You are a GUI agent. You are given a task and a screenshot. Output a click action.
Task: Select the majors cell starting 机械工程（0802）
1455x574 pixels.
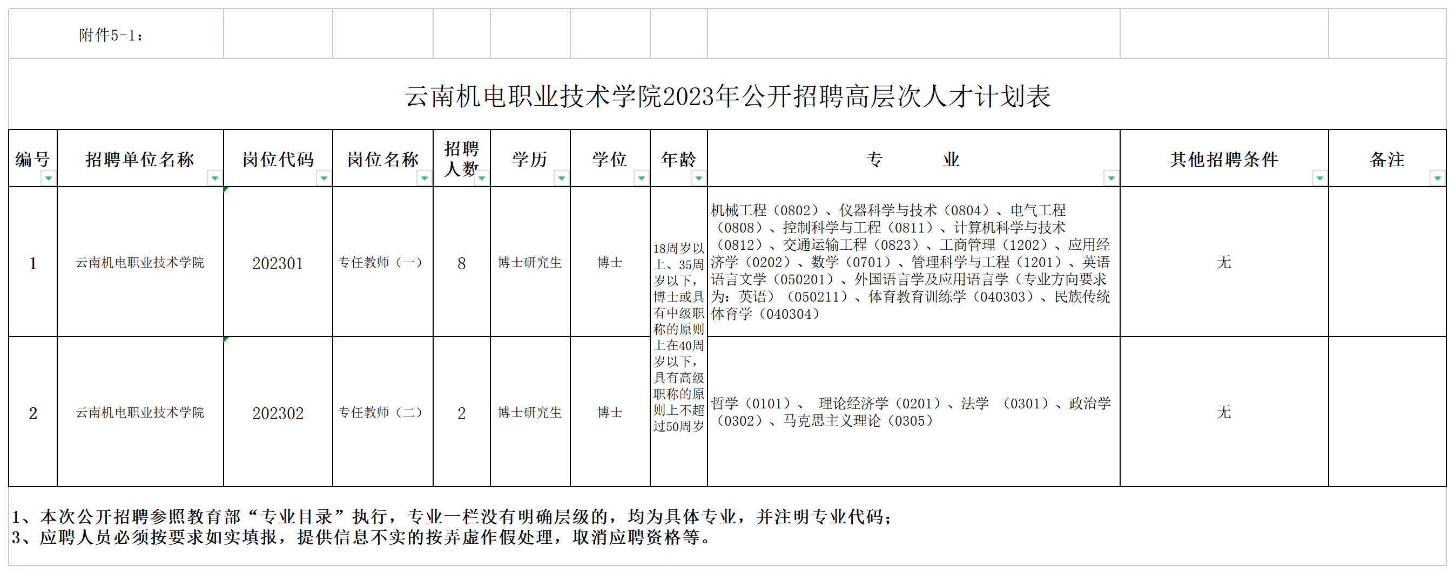coord(913,262)
